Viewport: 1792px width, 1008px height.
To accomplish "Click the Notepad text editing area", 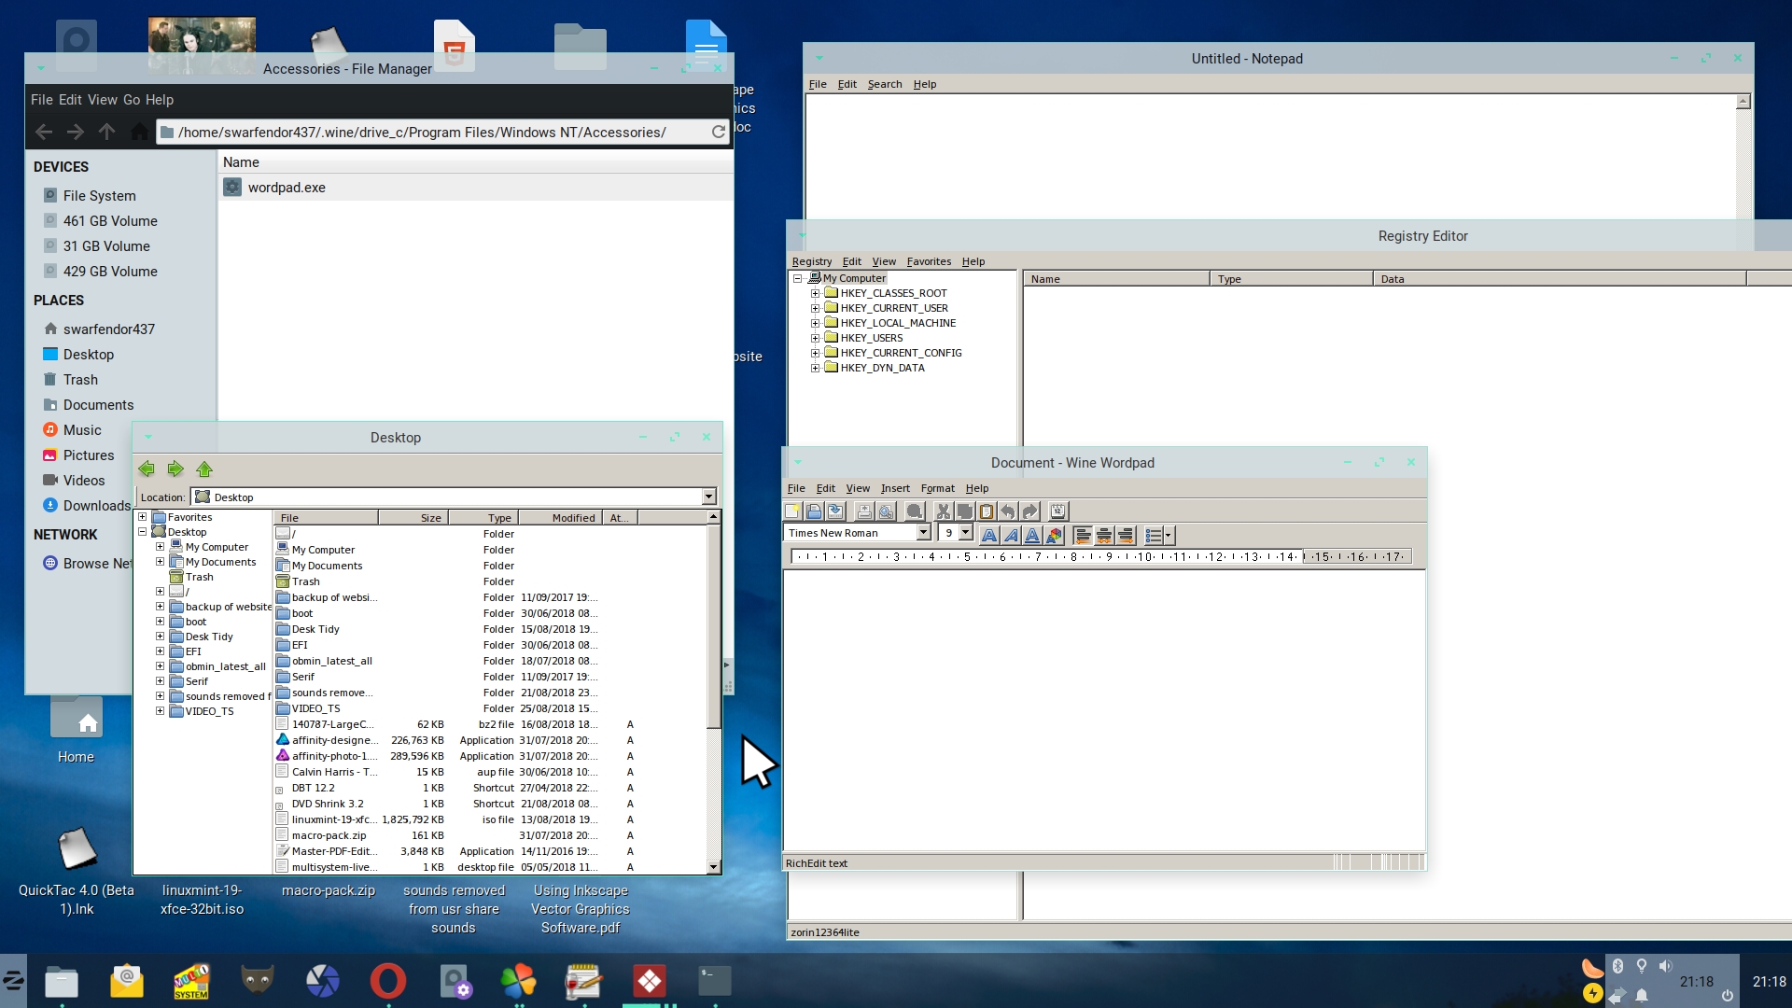I will tap(1269, 154).
